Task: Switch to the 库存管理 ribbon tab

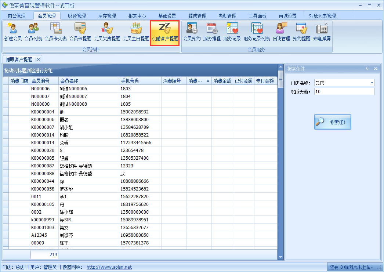Action: pyautogui.click(x=107, y=16)
